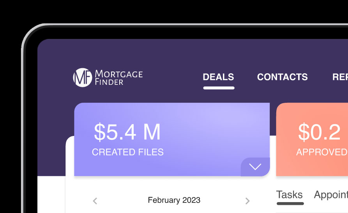Viewport: 348px width, 213px height.
Task: Select the Tasks tab
Action: 290,195
